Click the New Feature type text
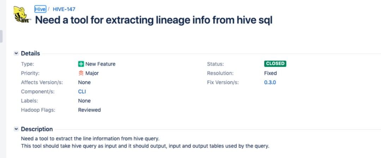 pos(100,64)
